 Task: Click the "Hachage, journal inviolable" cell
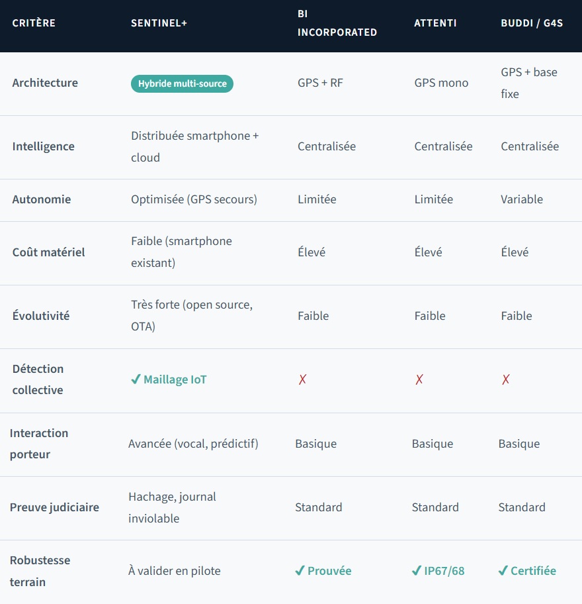coord(172,507)
